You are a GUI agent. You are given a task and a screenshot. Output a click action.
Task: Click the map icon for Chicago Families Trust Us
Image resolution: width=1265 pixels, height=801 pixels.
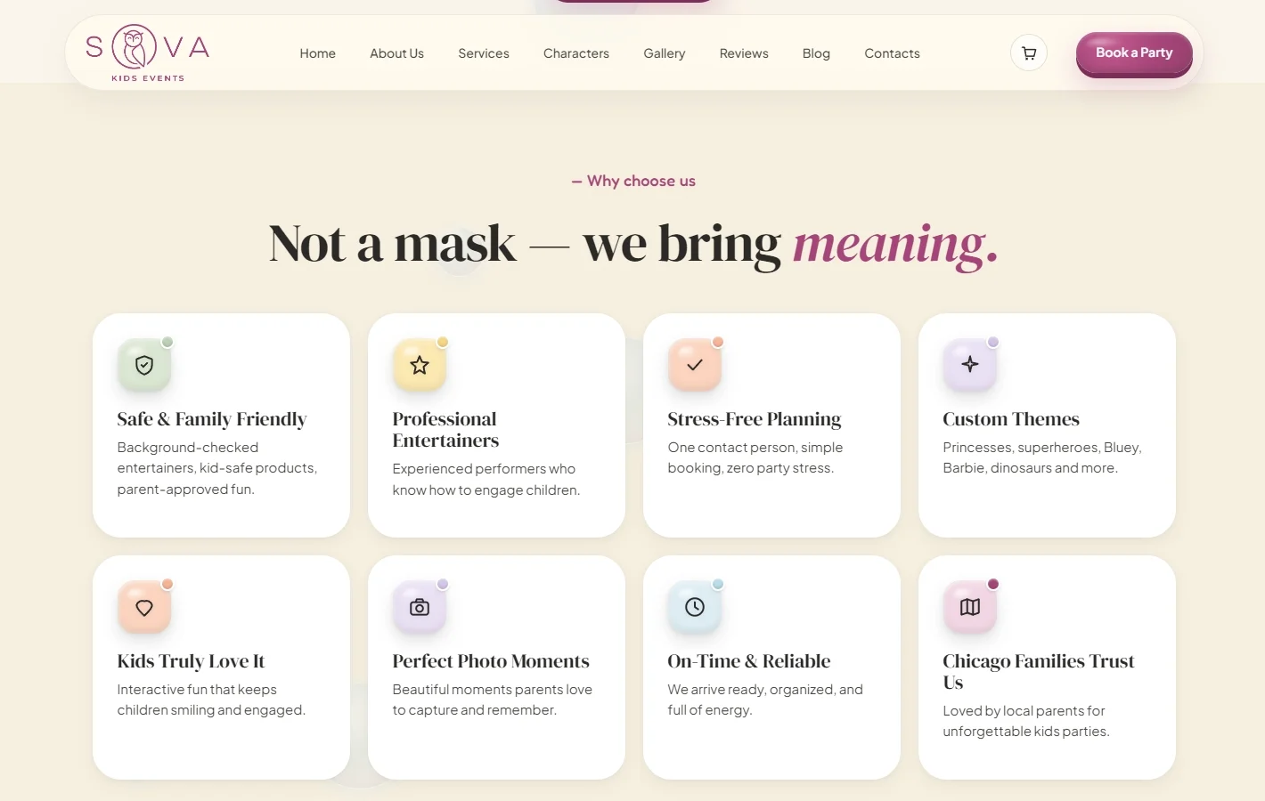point(970,607)
